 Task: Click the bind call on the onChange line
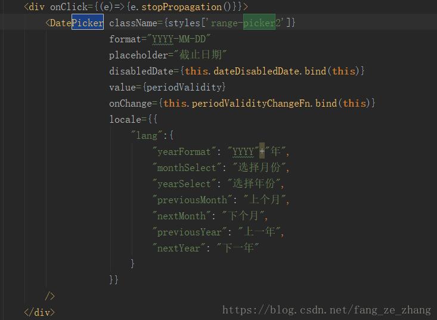click(x=326, y=103)
